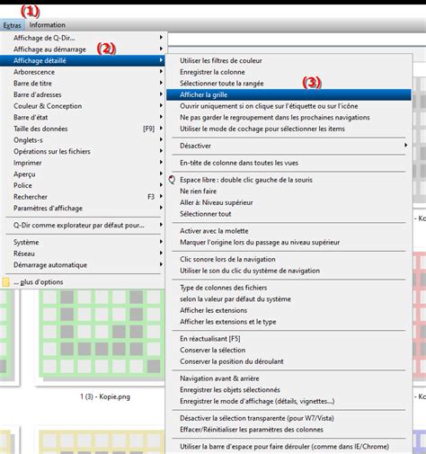Toggle Enregistrer la colonne
Viewport: 426px width, 454px height.
289,72
